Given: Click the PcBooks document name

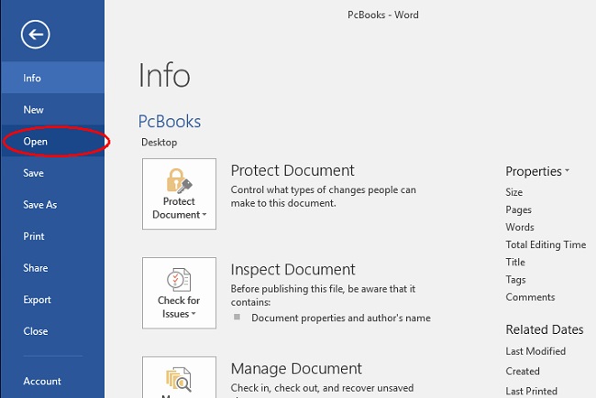Looking at the screenshot, I should [x=170, y=122].
